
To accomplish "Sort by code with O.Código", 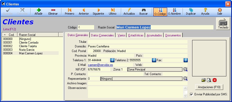I will tap(160, 12).
